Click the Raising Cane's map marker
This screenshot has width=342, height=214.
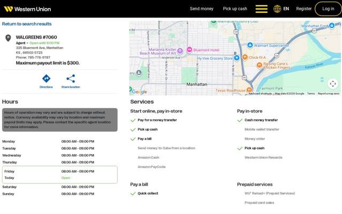[x=259, y=65]
